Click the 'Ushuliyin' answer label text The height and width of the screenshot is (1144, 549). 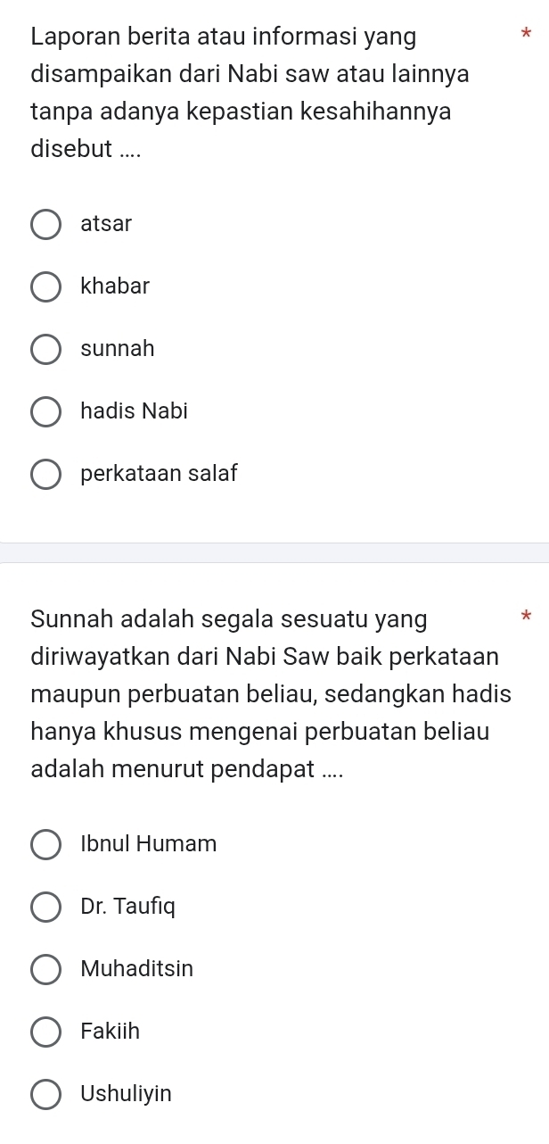pos(126,1094)
